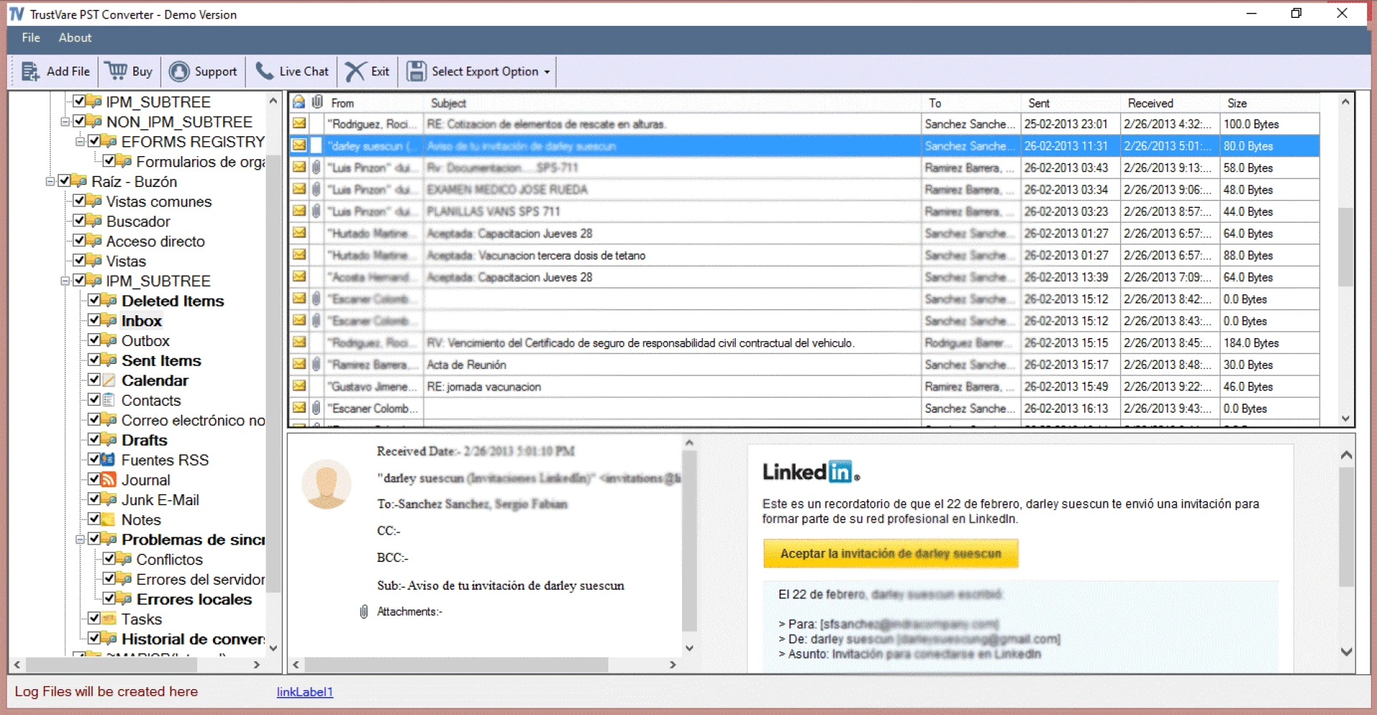Start a Live Chat session
1377x715 pixels.
(265, 71)
